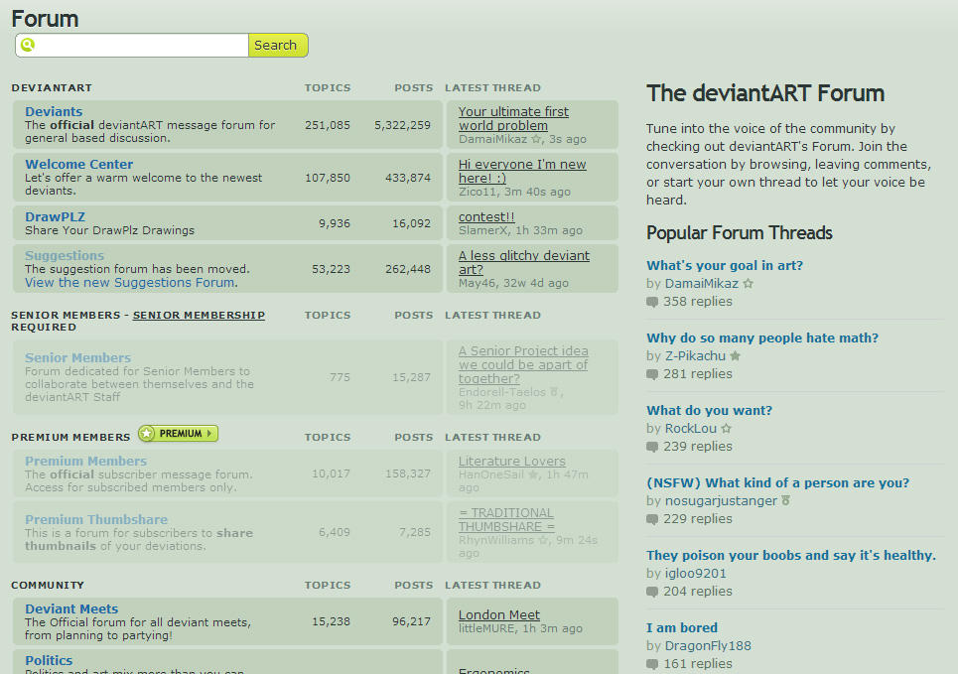
Task: Click the comment bubble icon by 204 replies
Action: [652, 592]
